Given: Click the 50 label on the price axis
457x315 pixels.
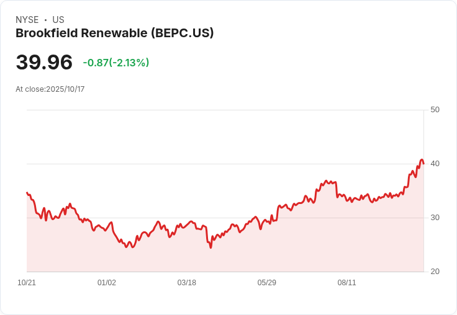Looking at the screenshot, I should point(435,110).
